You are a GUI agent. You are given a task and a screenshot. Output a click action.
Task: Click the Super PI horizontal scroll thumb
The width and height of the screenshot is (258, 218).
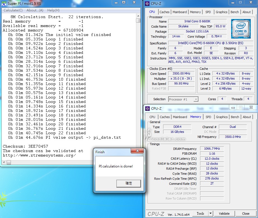coord(9,162)
